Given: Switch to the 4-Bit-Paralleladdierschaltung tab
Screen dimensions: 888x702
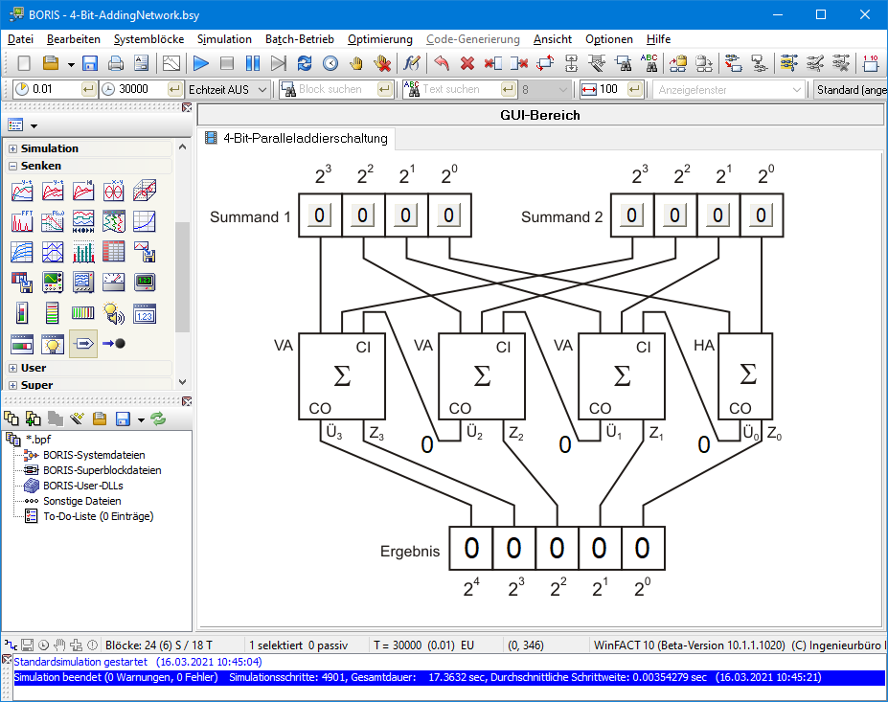Looking at the screenshot, I should pyautogui.click(x=297, y=138).
